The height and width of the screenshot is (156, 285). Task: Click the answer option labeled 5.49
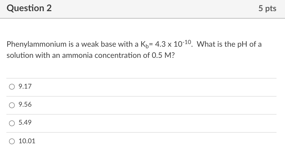pyautogui.click(x=25, y=123)
